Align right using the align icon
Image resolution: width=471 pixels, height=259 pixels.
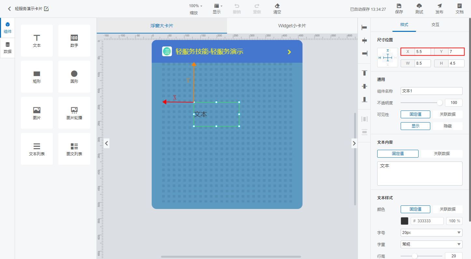click(364, 53)
